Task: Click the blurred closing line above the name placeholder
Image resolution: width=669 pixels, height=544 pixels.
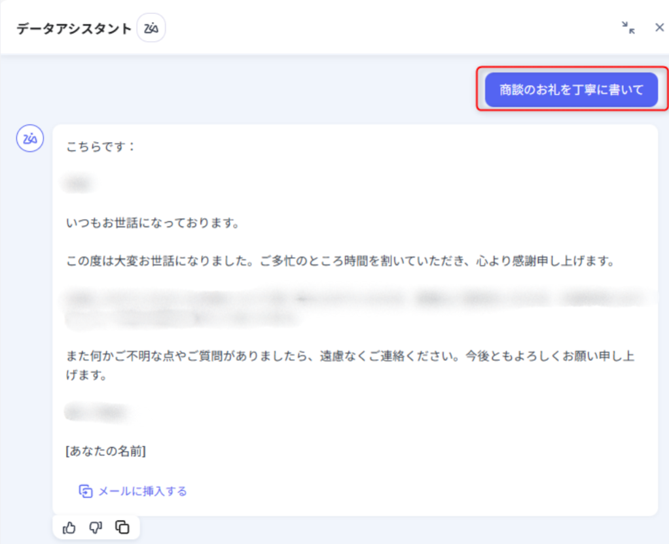Action: tap(96, 413)
